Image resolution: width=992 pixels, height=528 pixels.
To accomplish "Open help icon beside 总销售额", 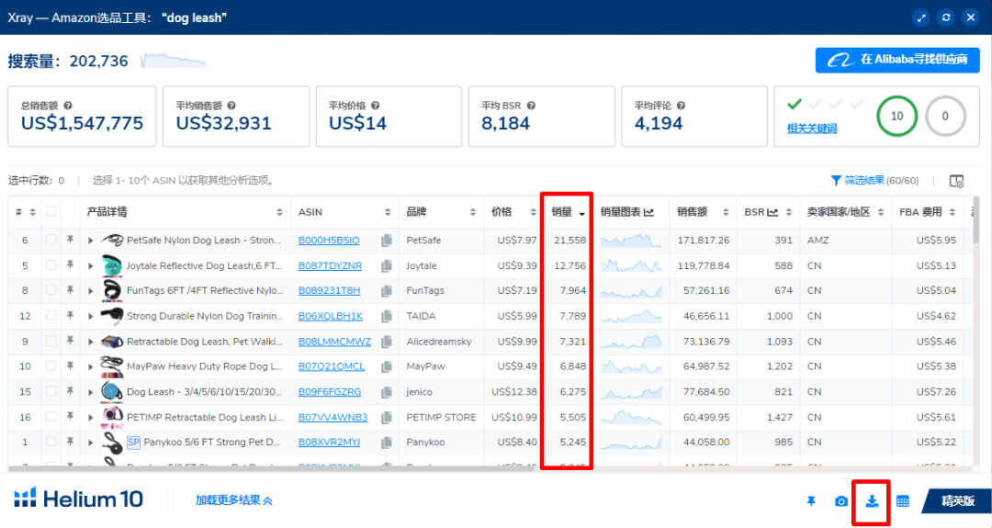I will pos(68,106).
